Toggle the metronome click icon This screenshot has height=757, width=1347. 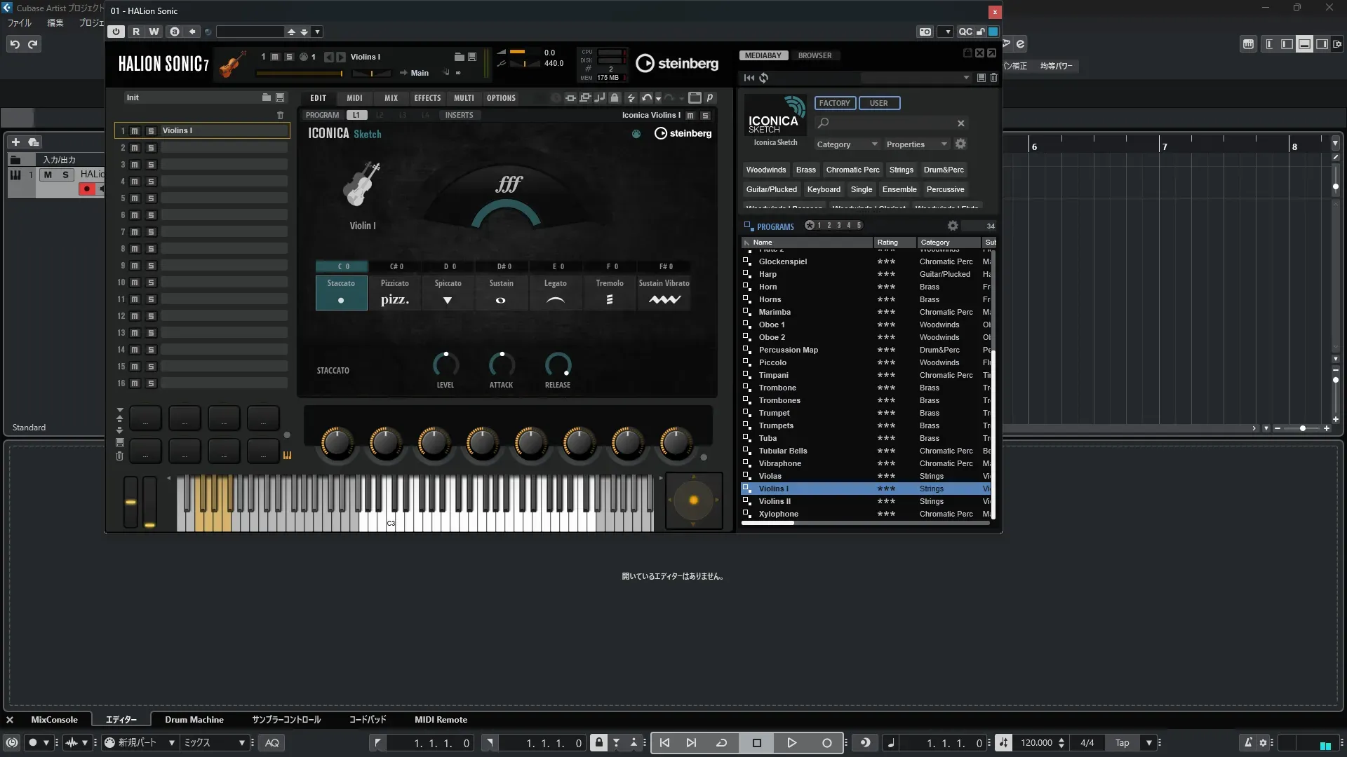[1248, 743]
